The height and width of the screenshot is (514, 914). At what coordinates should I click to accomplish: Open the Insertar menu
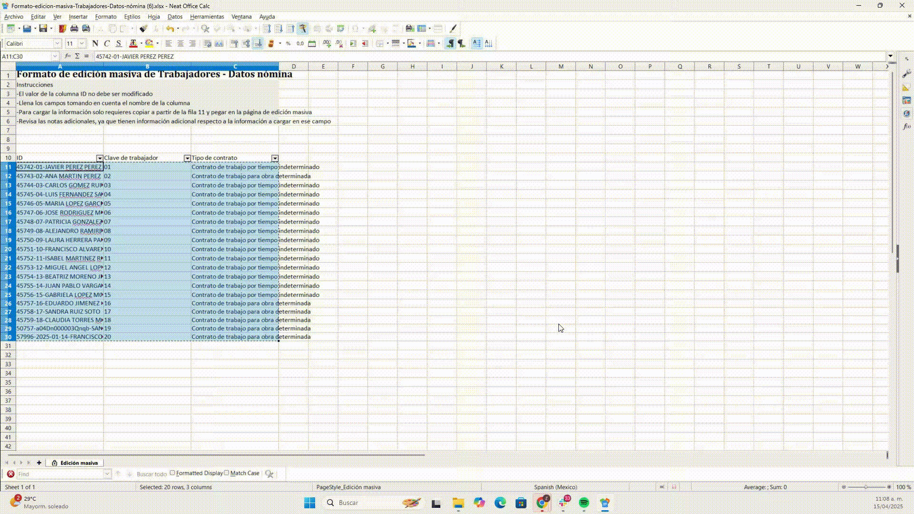[78, 17]
